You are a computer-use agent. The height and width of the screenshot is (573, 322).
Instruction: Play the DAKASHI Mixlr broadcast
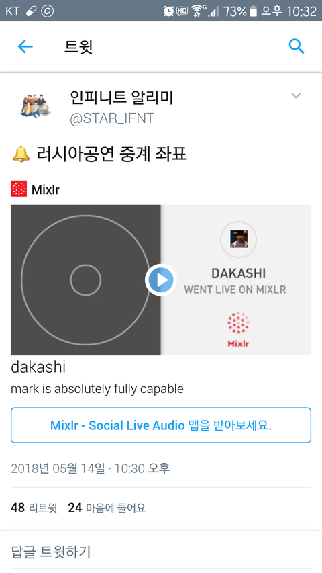pos(161,280)
